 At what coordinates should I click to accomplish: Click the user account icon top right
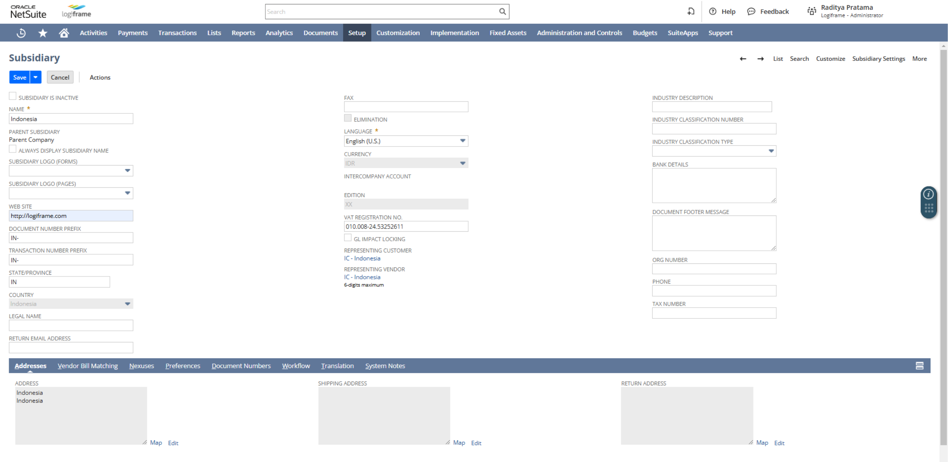coord(813,11)
